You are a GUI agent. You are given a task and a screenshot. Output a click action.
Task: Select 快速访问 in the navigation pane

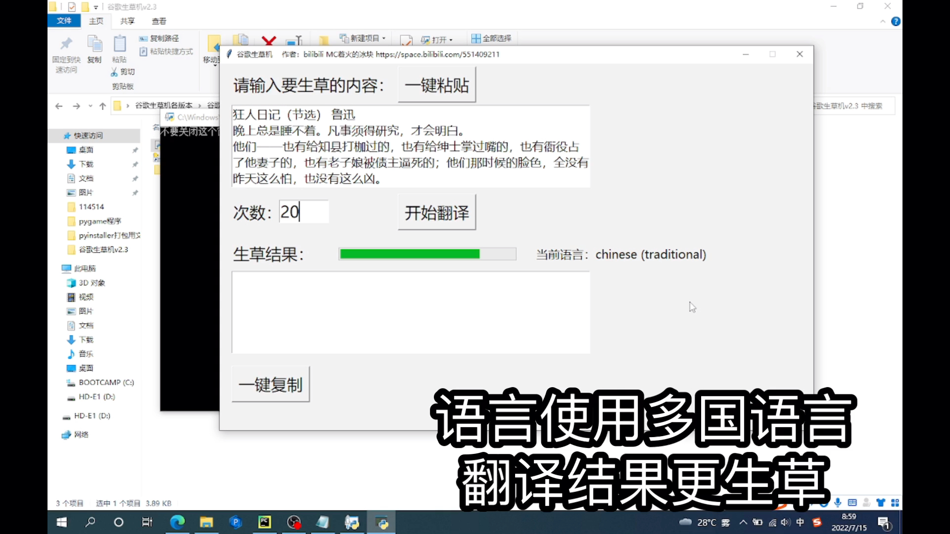tap(88, 135)
